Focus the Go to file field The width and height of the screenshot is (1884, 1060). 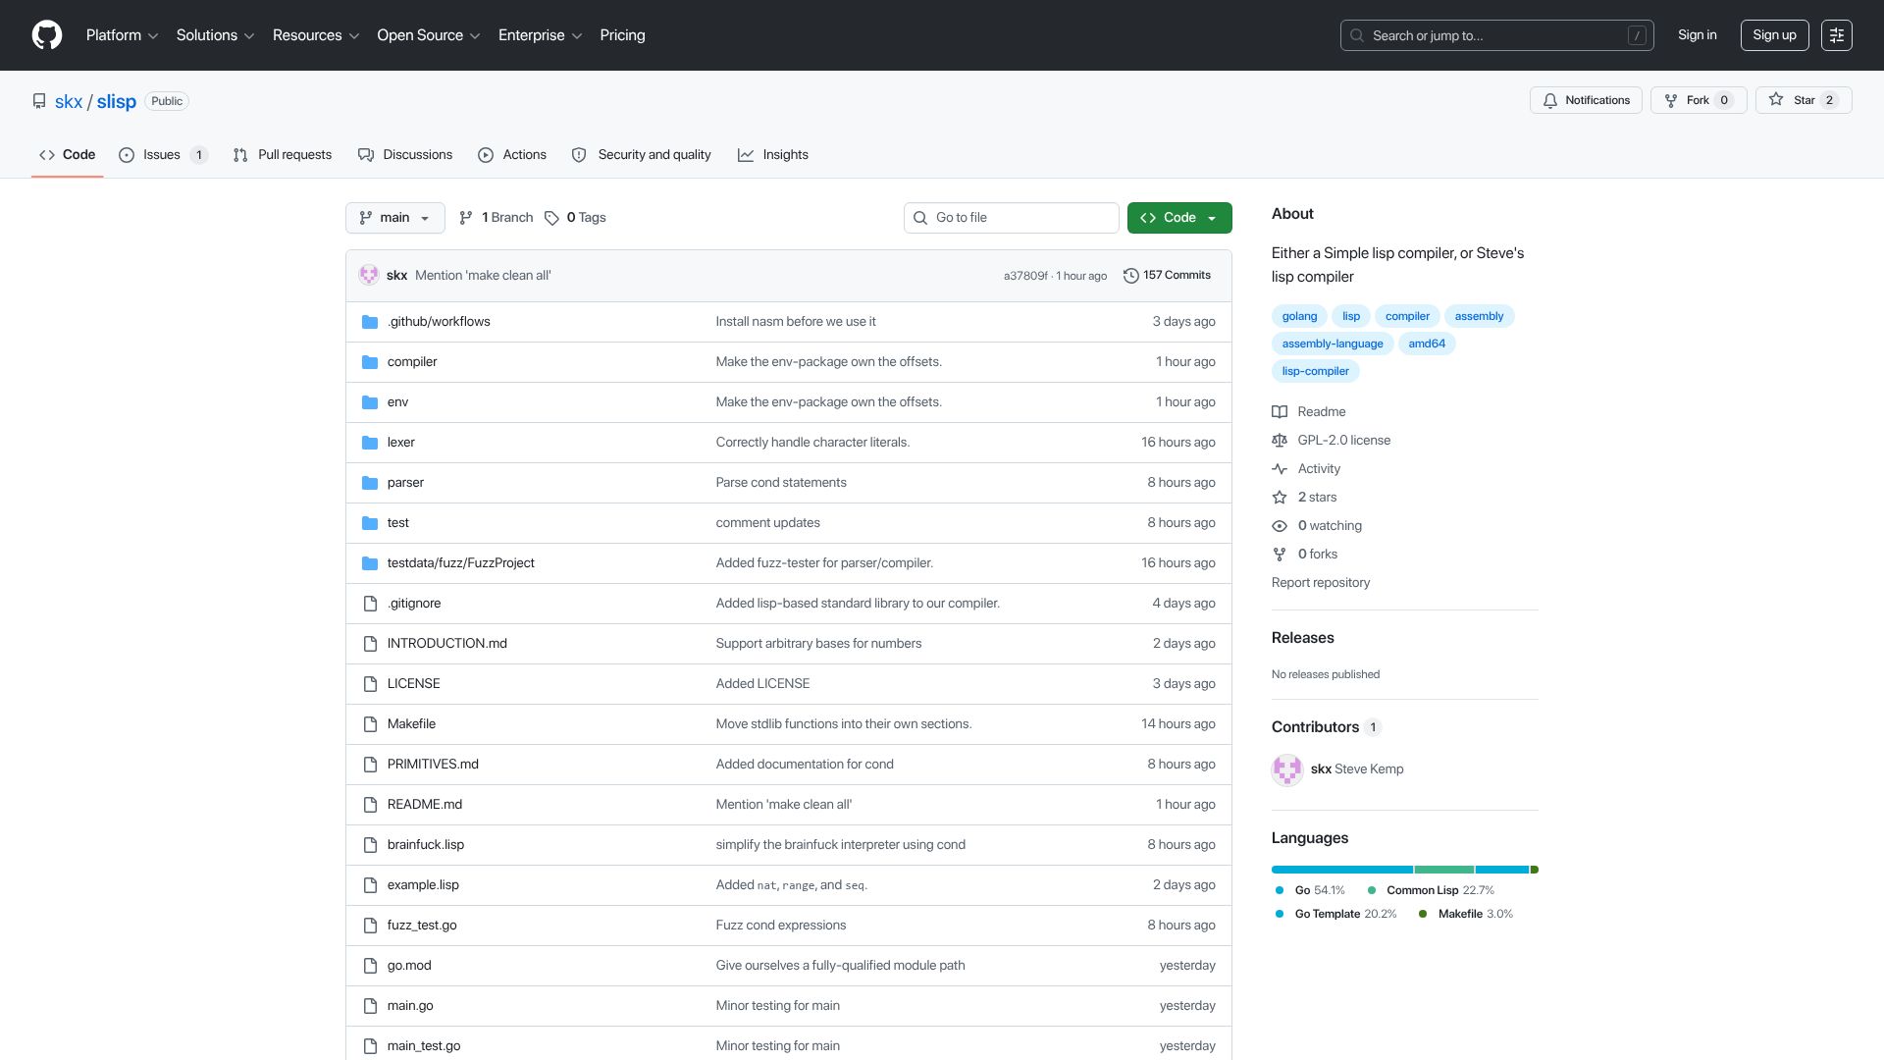[1011, 218]
